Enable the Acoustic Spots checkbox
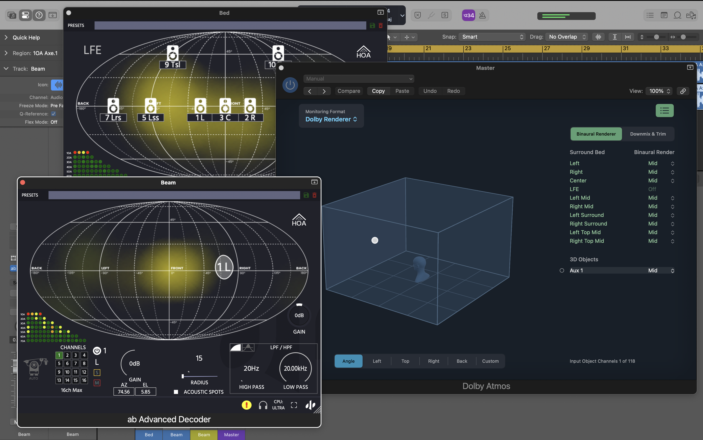Screen dimensions: 703x440 pyautogui.click(x=176, y=392)
